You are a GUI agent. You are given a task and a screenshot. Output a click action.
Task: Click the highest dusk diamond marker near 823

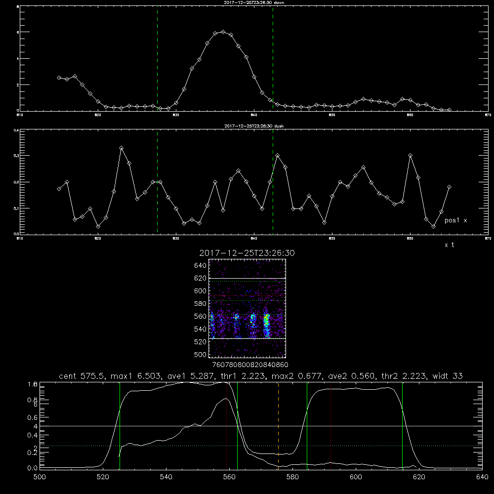click(122, 148)
